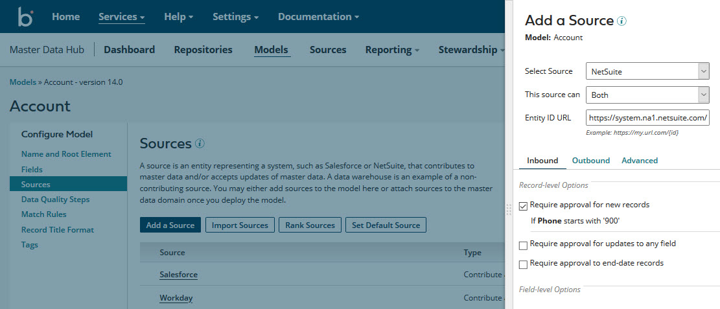The width and height of the screenshot is (720, 309).
Task: Switch to the Inbound tab
Action: [x=542, y=161]
